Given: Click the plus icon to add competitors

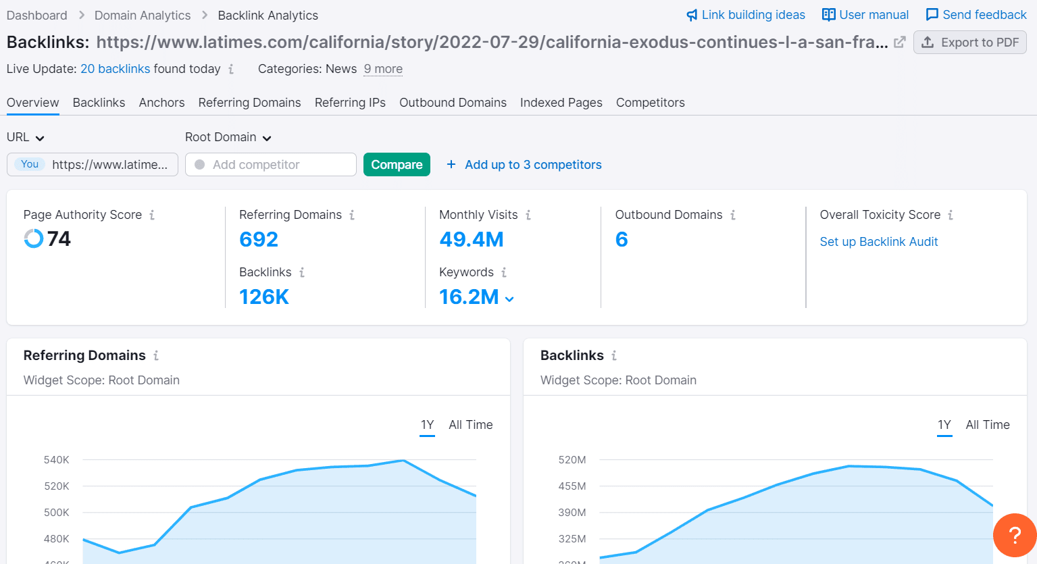Looking at the screenshot, I should [x=451, y=165].
